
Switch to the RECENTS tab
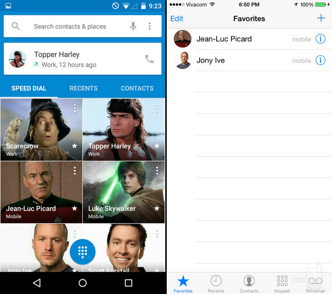pyautogui.click(x=84, y=88)
